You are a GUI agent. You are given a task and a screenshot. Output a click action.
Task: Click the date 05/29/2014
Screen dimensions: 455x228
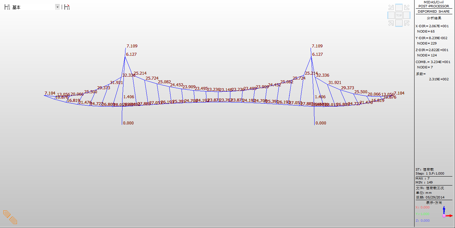(435, 197)
